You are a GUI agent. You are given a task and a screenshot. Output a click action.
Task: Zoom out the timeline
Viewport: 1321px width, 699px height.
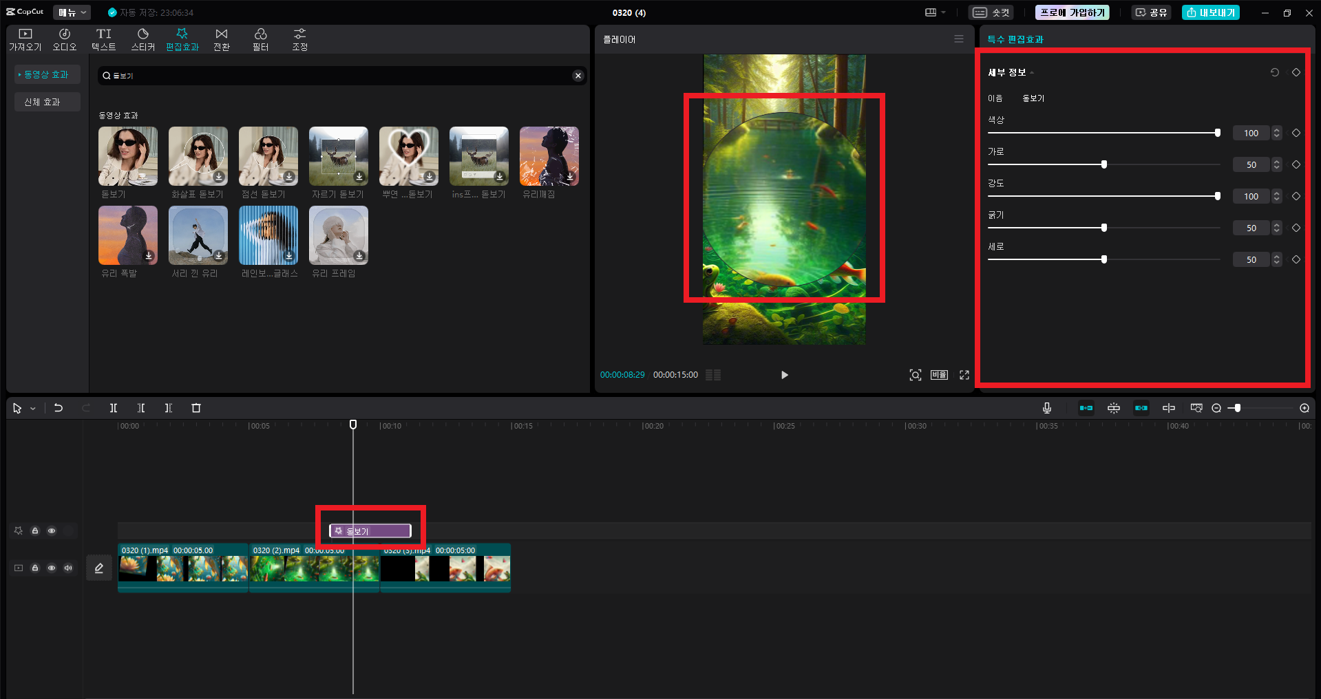pyautogui.click(x=1216, y=408)
